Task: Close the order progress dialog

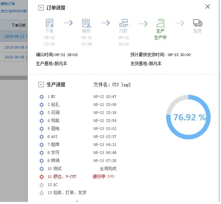Action: point(208,6)
